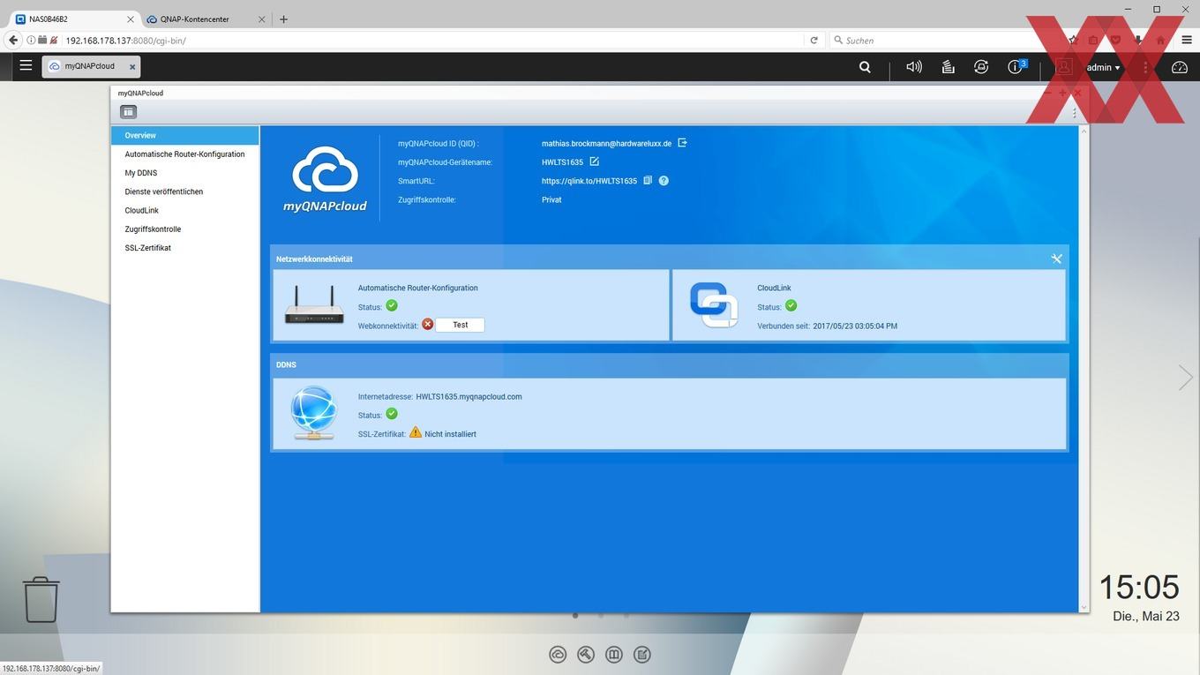The height and width of the screenshot is (675, 1200).
Task: Click the Privat access control value
Action: (551, 199)
